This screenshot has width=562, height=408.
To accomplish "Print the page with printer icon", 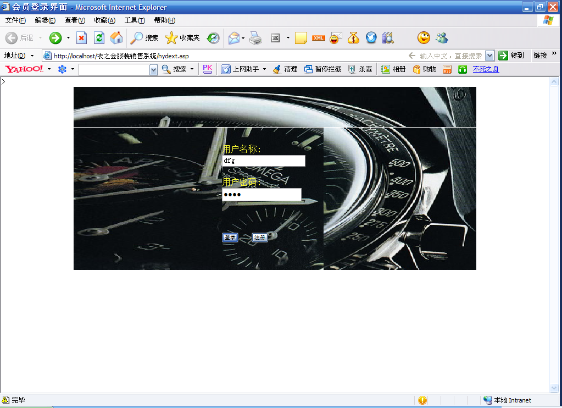I will click(255, 38).
